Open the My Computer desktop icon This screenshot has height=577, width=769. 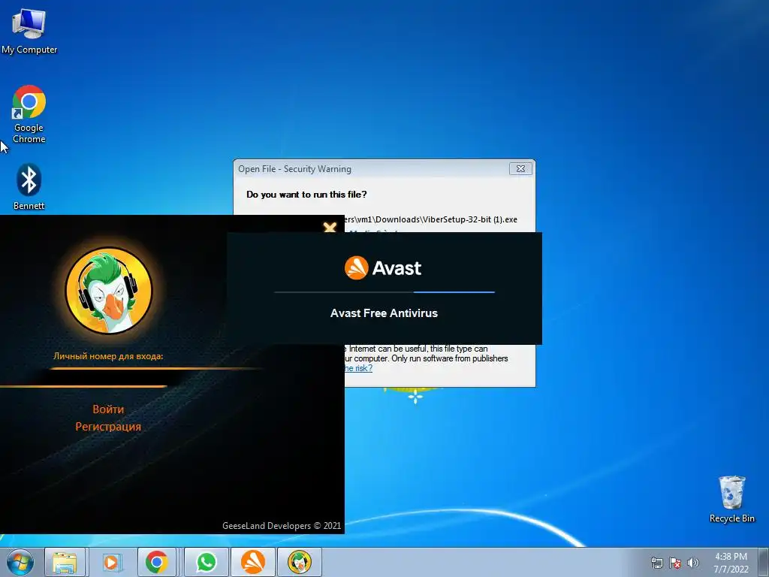[x=29, y=31]
